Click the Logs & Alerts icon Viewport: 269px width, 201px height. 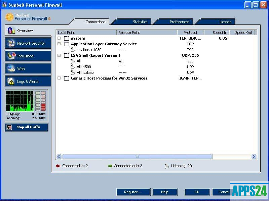pyautogui.click(x=11, y=82)
